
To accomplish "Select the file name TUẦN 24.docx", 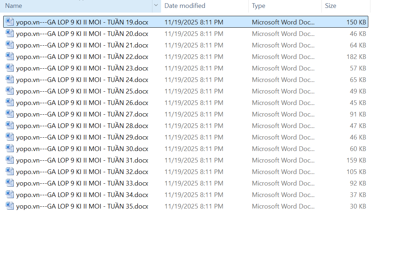I will (x=82, y=80).
